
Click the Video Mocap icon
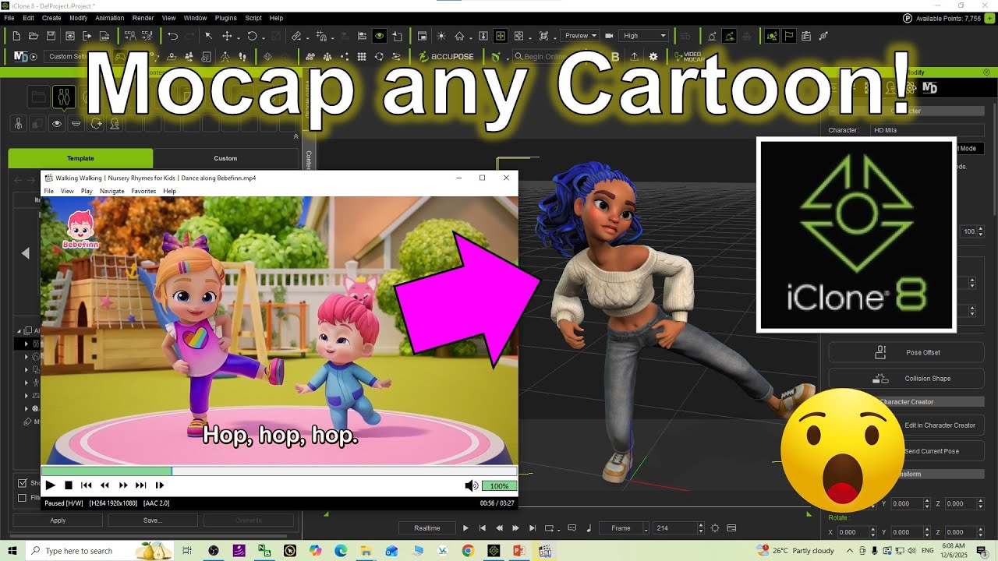click(x=688, y=57)
